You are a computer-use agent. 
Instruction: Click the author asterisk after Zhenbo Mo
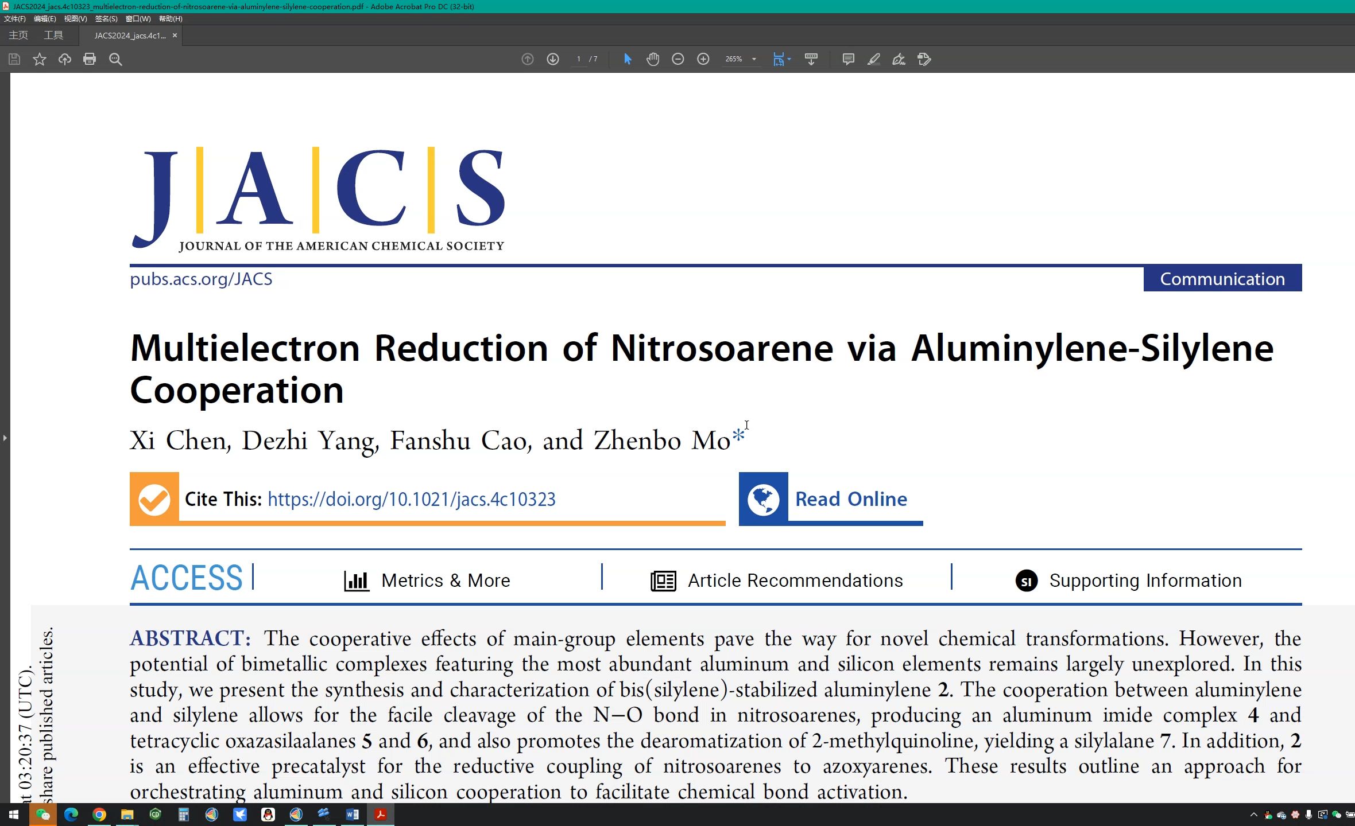coord(738,435)
